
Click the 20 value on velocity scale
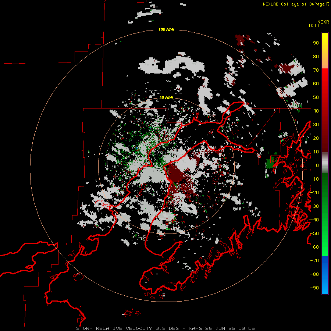point(316,138)
